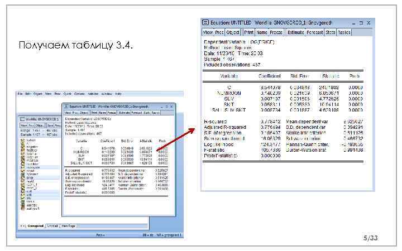Open Object button in the enlarged Equation window
Viewport: 402px width, 251px height.
pyautogui.click(x=233, y=32)
